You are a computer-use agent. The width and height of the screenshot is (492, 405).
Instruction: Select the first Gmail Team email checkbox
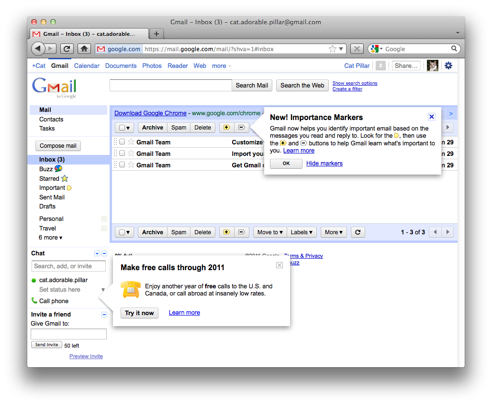tap(122, 142)
